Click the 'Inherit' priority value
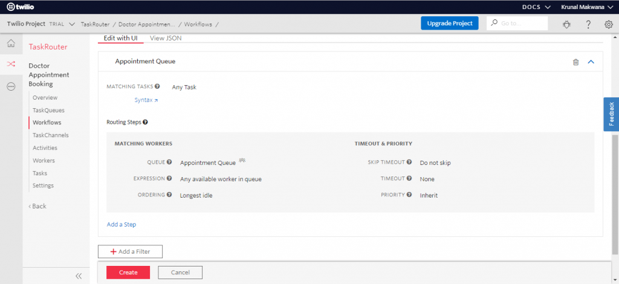This screenshot has width=619, height=284. 429,195
